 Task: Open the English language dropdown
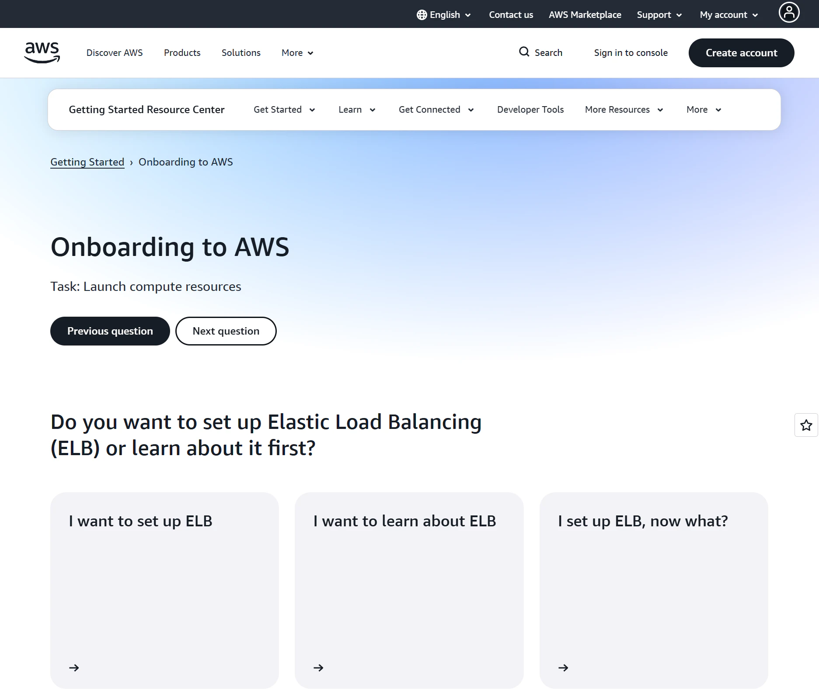point(444,15)
